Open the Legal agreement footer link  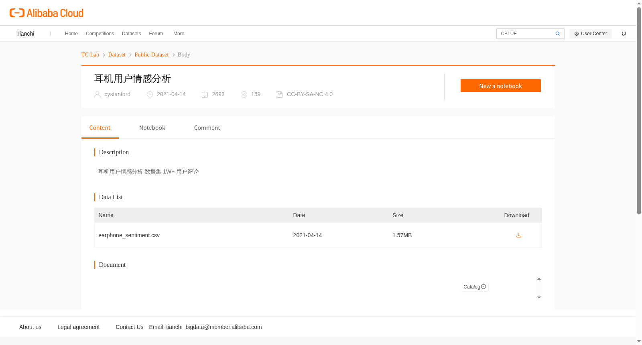point(78,327)
